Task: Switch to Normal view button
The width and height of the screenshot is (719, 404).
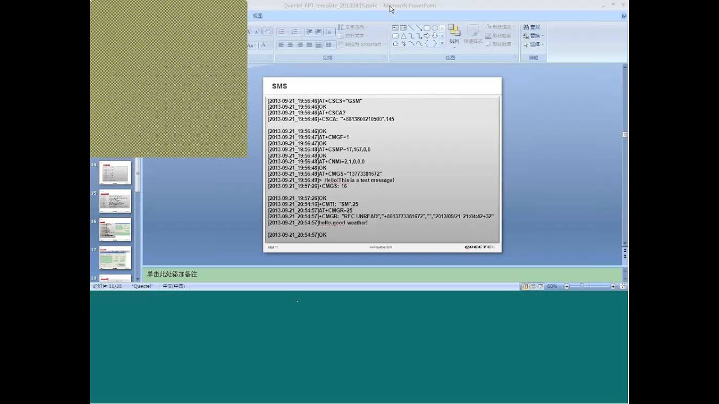Action: pyautogui.click(x=526, y=286)
